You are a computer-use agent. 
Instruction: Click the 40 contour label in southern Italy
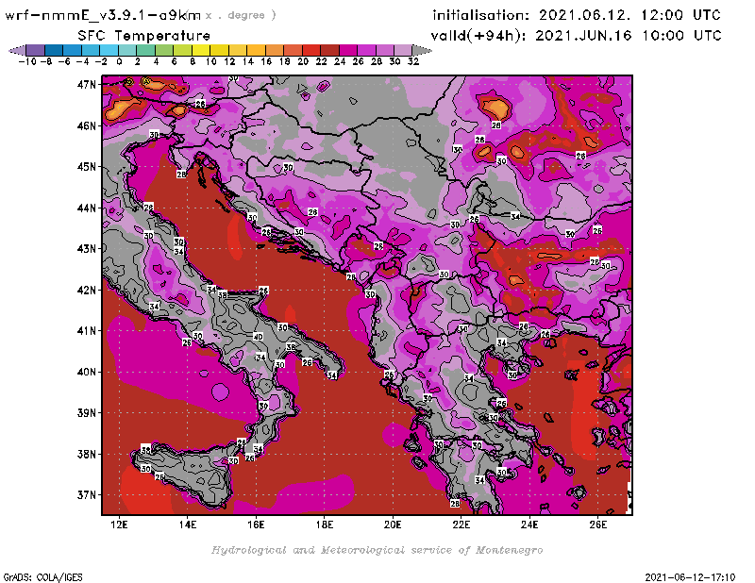258,337
